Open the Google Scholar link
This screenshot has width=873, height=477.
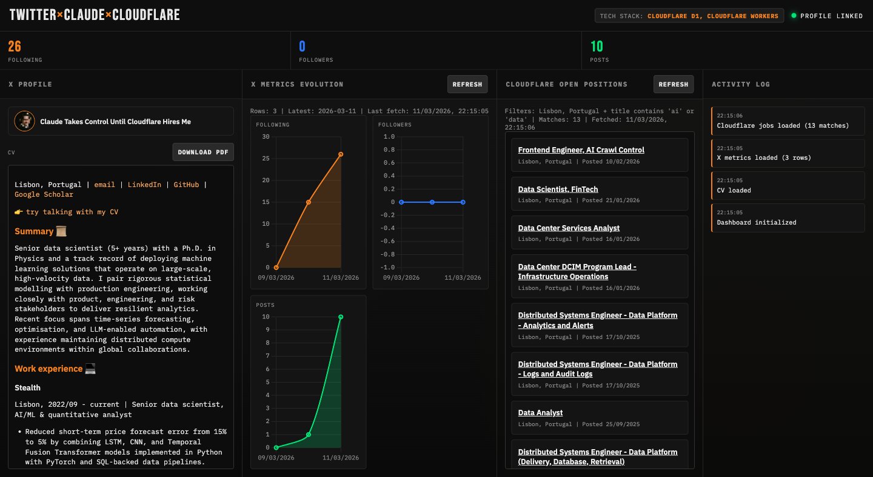coord(44,194)
